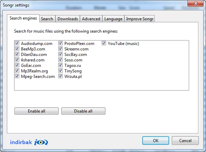
Task: Go to the Advanced tab
Action: [x=91, y=19]
